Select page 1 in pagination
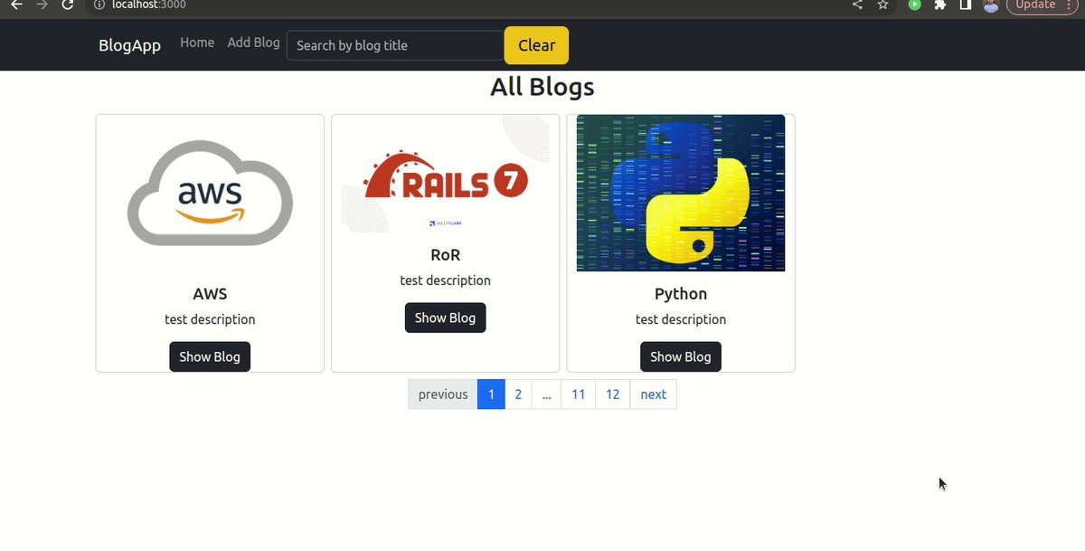Screen dimensions: 1085x551 click(x=491, y=394)
